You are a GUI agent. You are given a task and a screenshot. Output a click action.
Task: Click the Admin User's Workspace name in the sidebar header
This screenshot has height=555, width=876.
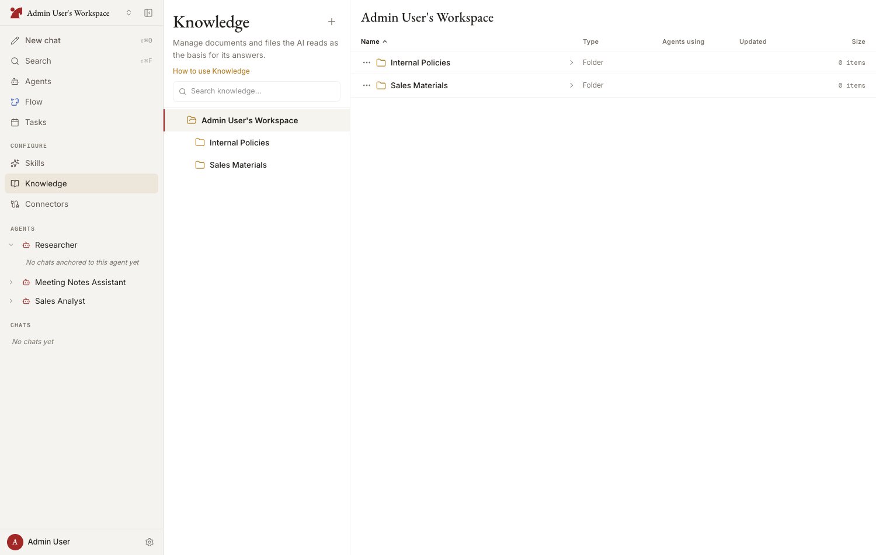point(68,13)
